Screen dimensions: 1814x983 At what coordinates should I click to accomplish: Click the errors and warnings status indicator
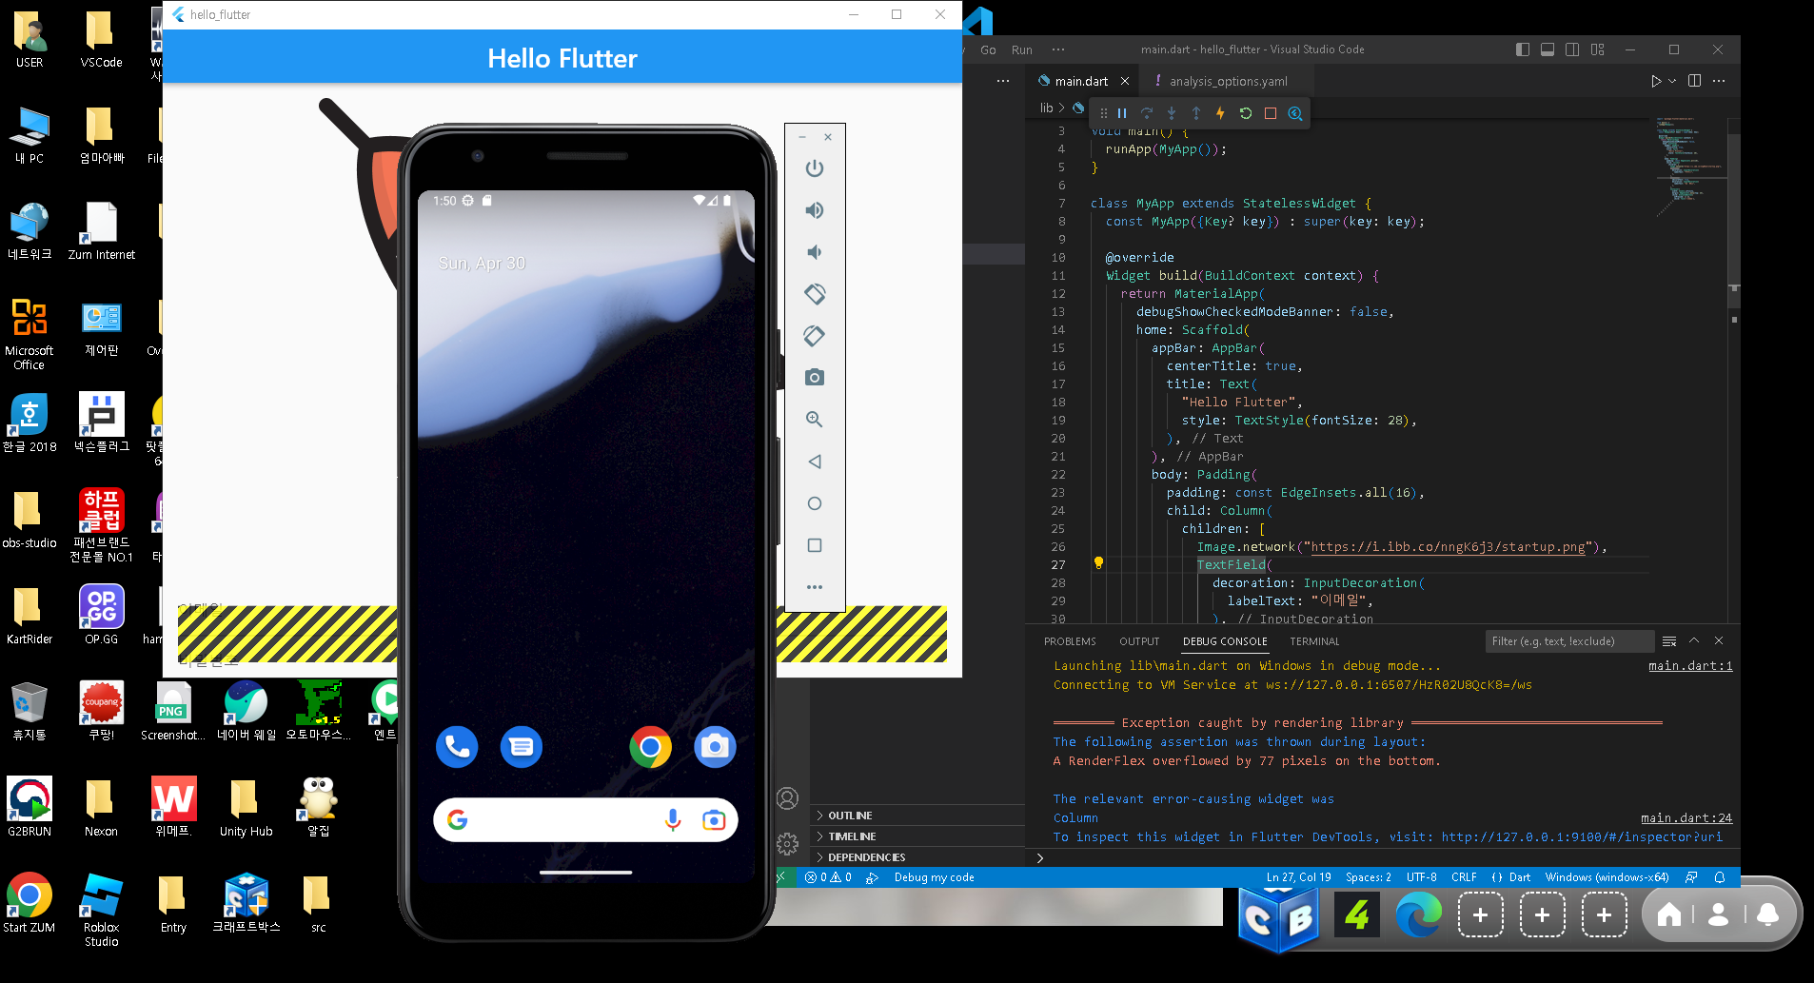(x=828, y=877)
